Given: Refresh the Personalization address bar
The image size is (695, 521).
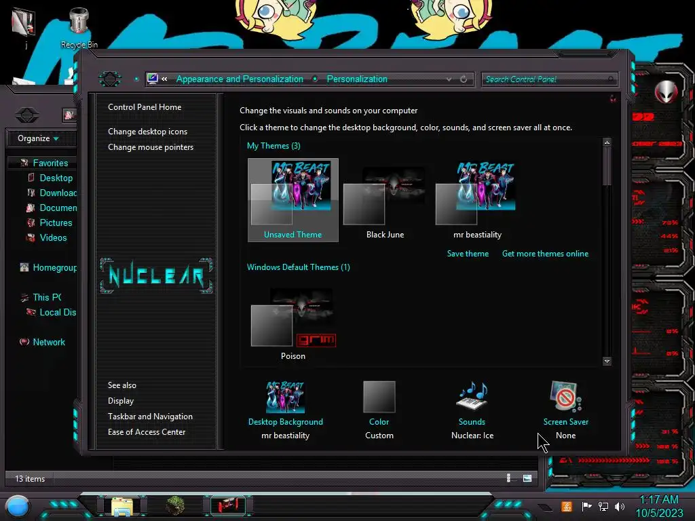Looking at the screenshot, I should [464, 79].
